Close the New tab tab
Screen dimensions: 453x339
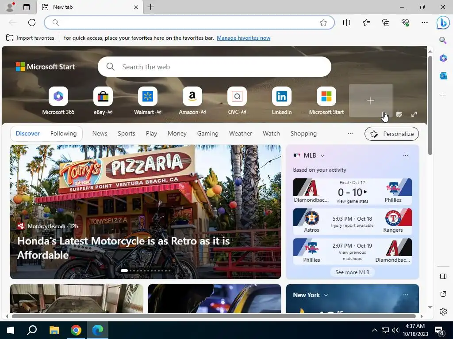(x=136, y=7)
